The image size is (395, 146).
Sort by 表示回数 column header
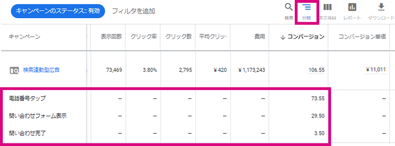coord(111,37)
